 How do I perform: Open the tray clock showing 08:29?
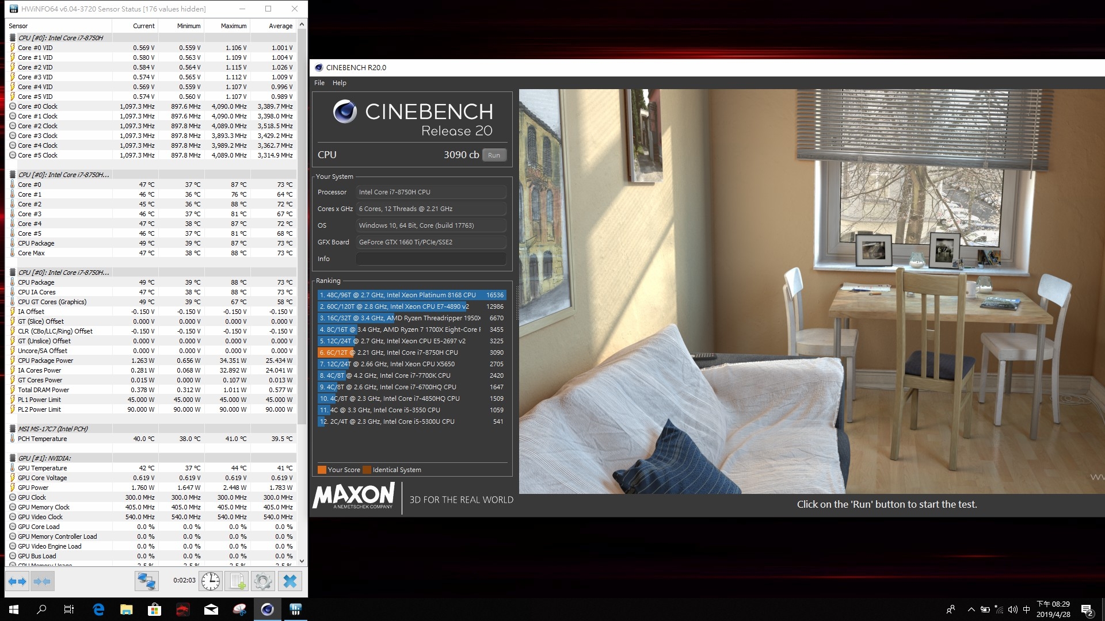(1053, 609)
